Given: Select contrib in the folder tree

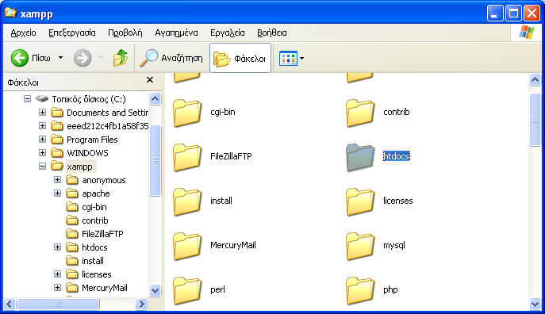Looking at the screenshot, I should [87, 220].
